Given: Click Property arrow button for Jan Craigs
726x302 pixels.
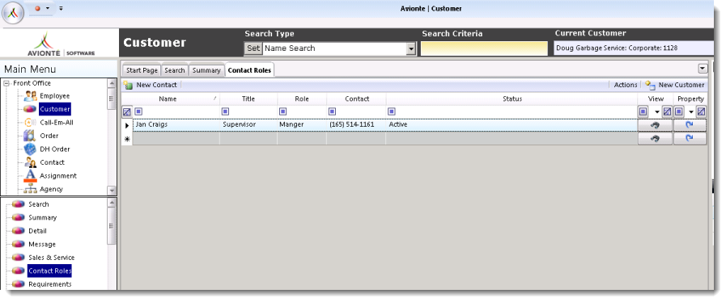Looking at the screenshot, I should pos(690,125).
